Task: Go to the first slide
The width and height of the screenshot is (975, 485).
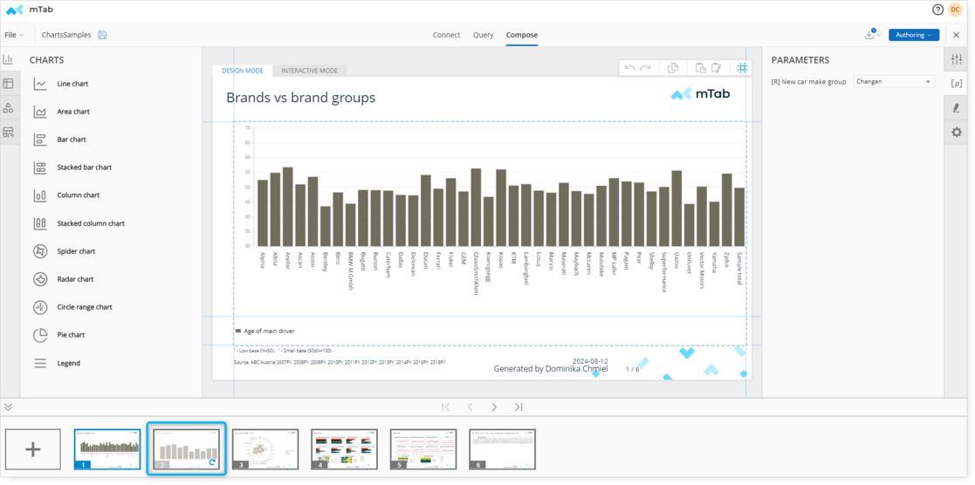Action: (445, 406)
